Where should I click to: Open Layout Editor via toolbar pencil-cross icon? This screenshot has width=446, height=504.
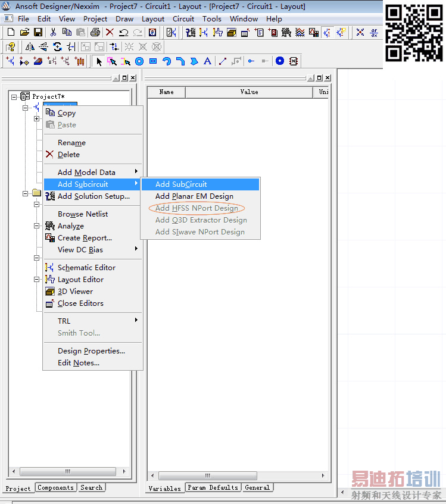pos(218,32)
